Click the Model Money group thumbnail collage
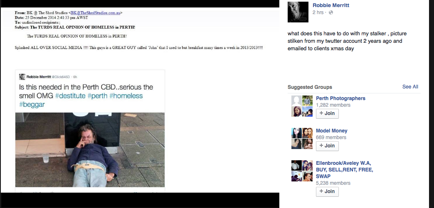Screen dimensions: 434x208 pyautogui.click(x=302, y=139)
